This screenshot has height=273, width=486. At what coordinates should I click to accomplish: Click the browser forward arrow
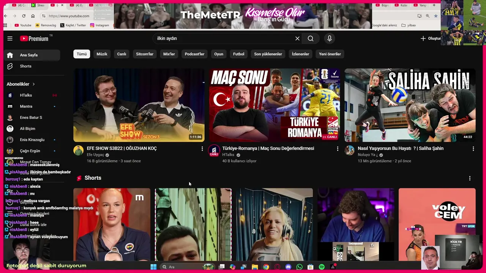14,16
